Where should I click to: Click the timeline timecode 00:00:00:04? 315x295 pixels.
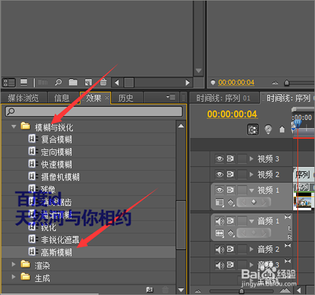[x=232, y=114]
